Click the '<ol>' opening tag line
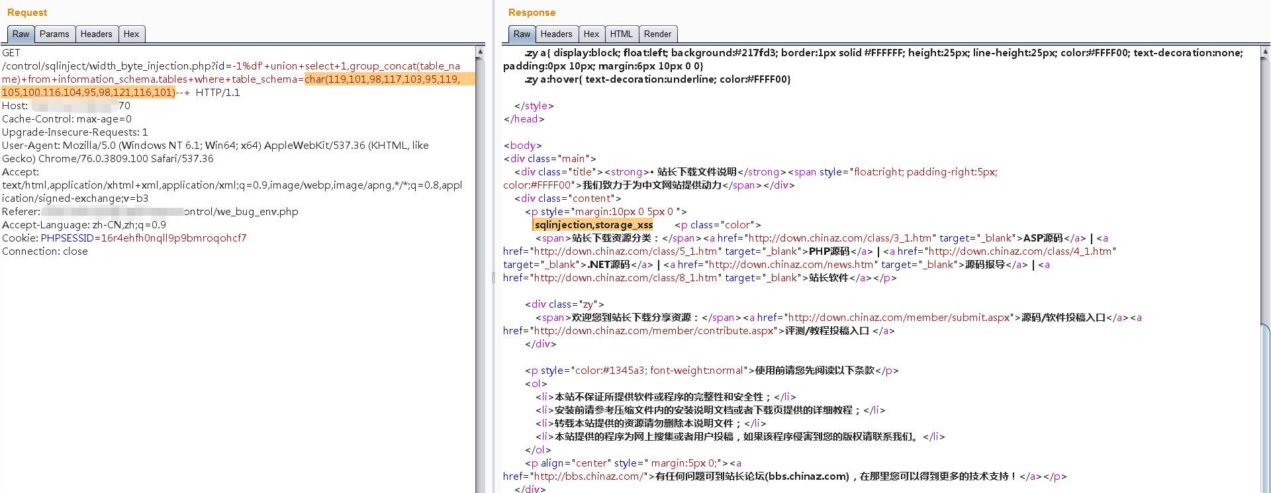This screenshot has width=1271, height=493. (536, 384)
